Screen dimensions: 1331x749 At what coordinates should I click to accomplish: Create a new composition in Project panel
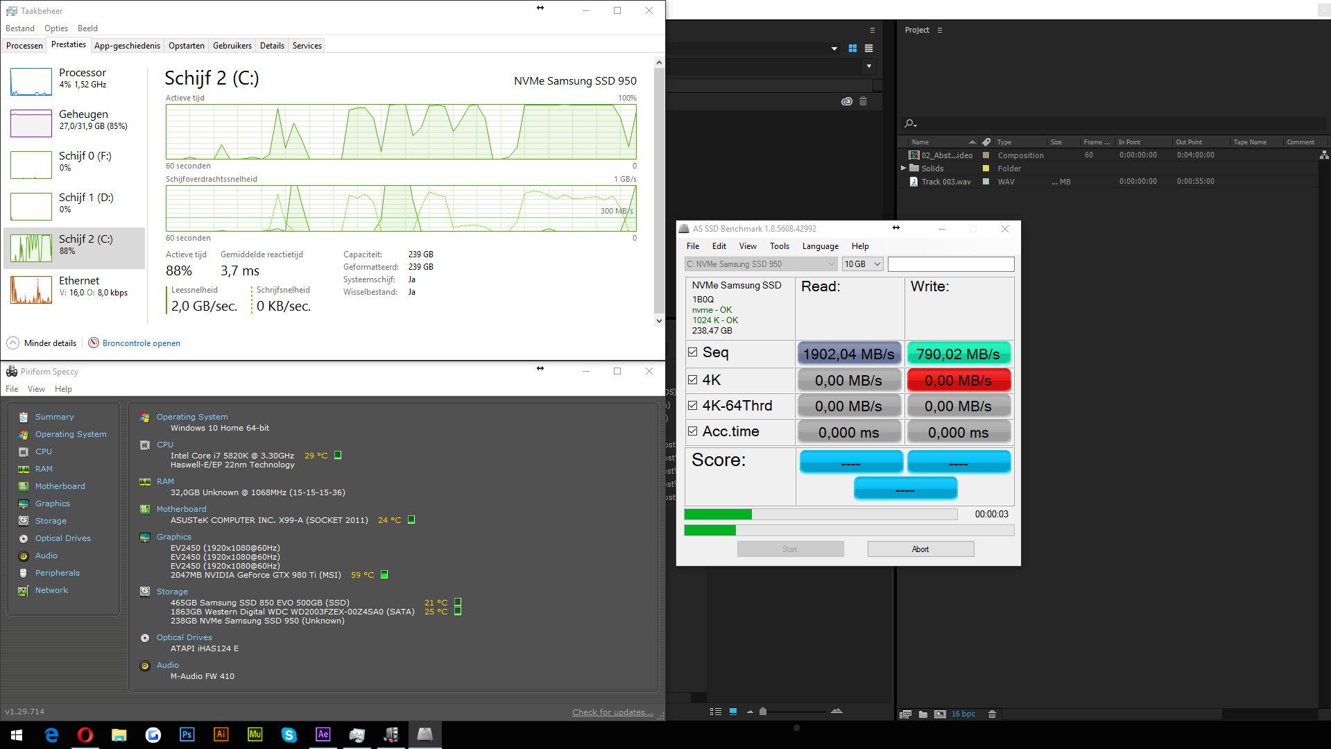940,714
